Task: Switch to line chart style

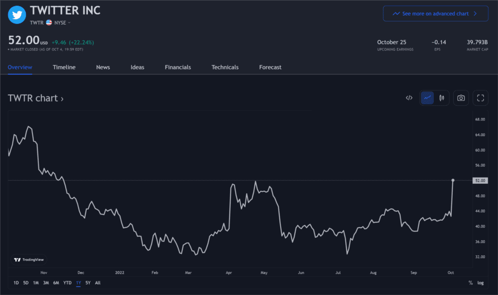Action: [427, 98]
